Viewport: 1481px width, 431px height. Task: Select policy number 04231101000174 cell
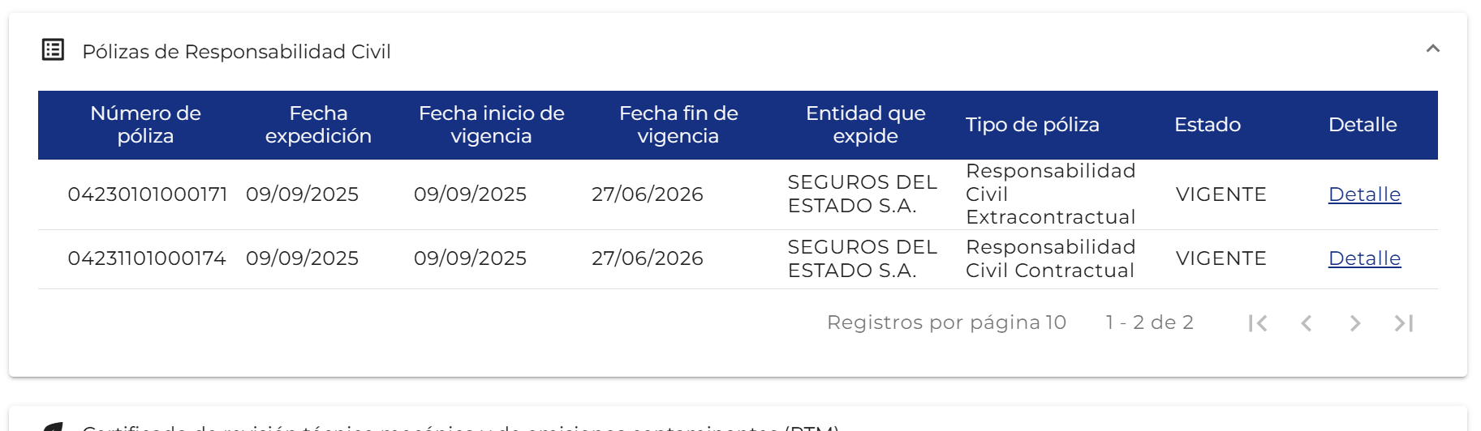(147, 258)
